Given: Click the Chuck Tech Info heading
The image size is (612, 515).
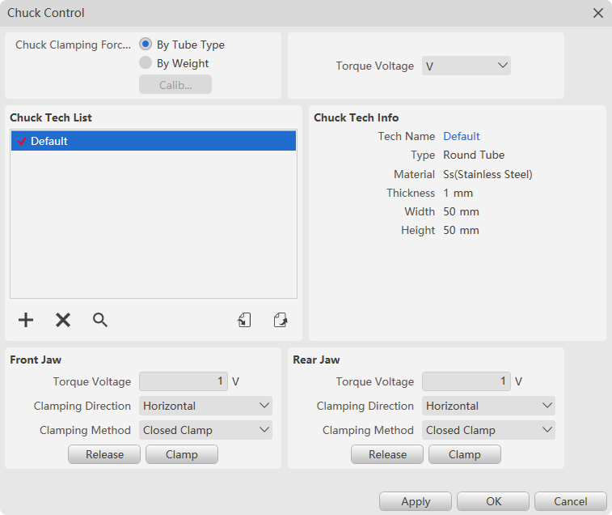Looking at the screenshot, I should coord(356,117).
